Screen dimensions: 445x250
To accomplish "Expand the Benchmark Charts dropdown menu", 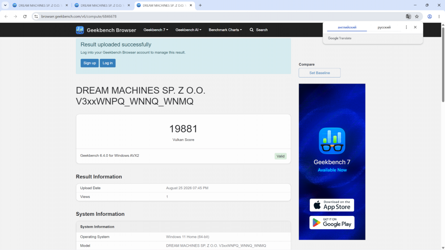I will (225, 30).
